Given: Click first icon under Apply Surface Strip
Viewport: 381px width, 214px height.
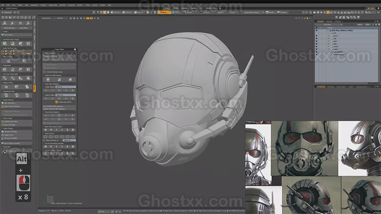Looking at the screenshot, I should (x=5, y=52).
